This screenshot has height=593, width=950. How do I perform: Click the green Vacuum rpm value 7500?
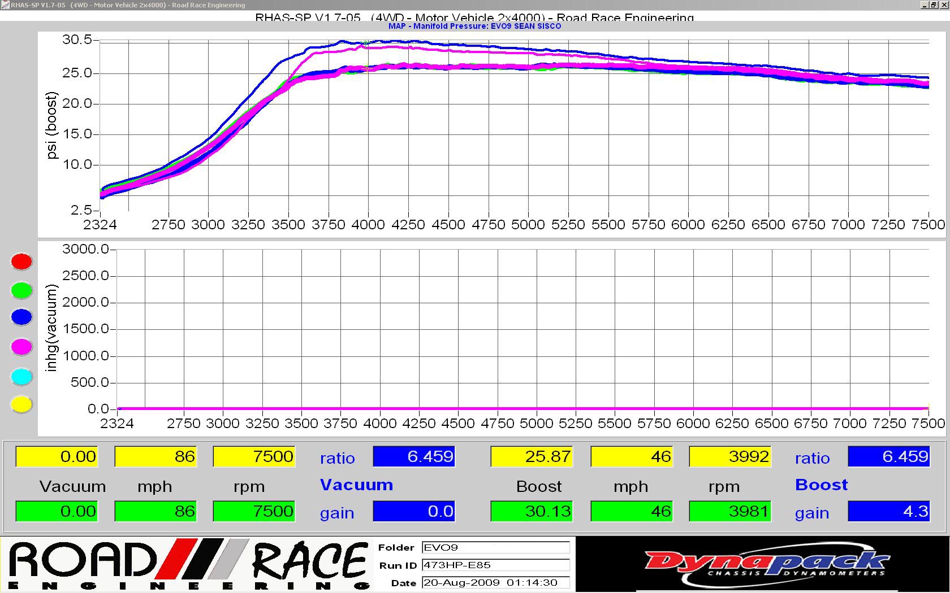(254, 511)
